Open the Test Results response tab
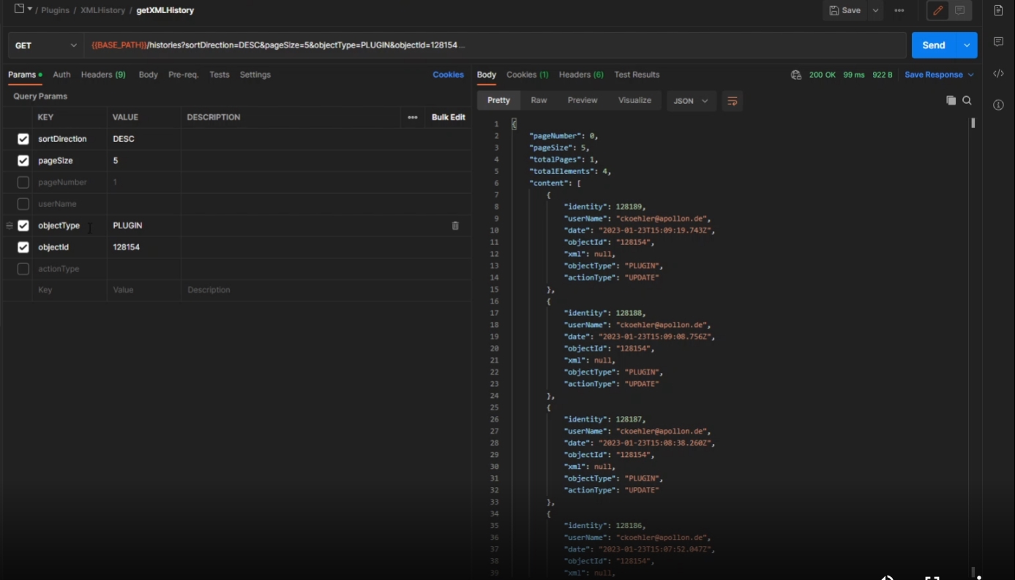 637,75
